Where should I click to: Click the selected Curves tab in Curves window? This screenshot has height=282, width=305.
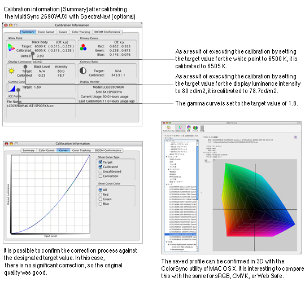[x=63, y=151]
